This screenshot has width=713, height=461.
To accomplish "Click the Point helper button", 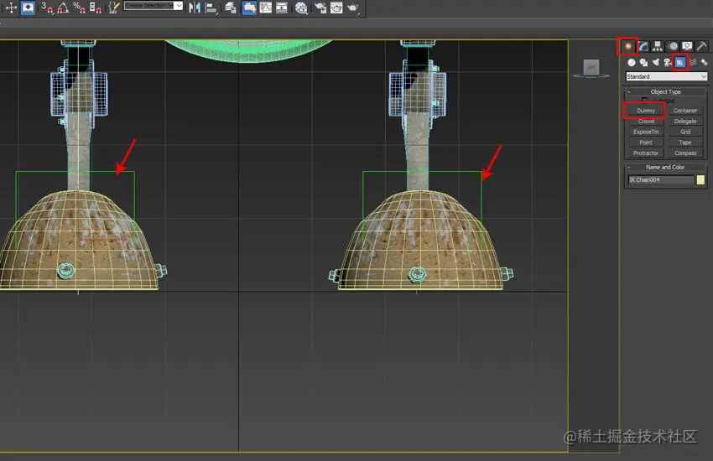I will [645, 142].
